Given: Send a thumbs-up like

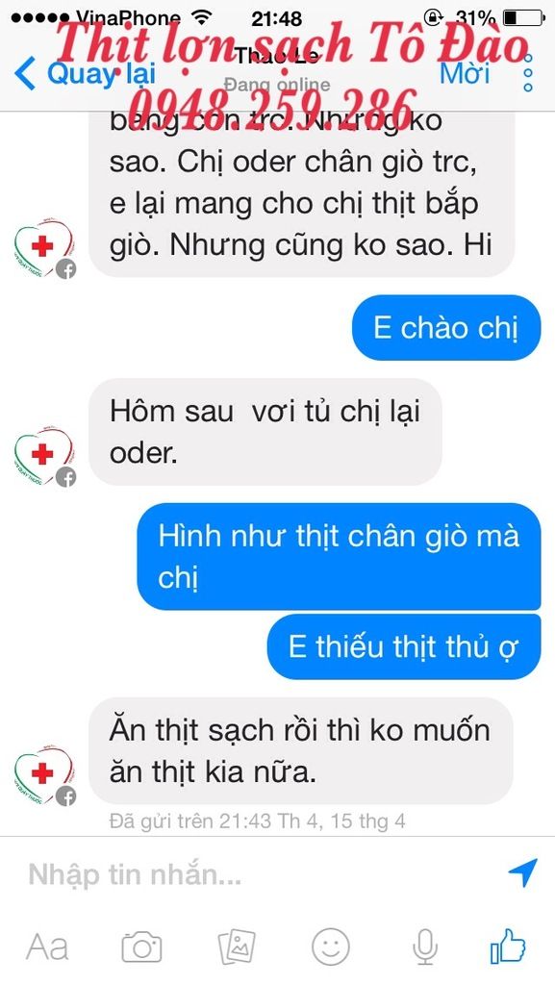Looking at the screenshot, I should tap(508, 947).
